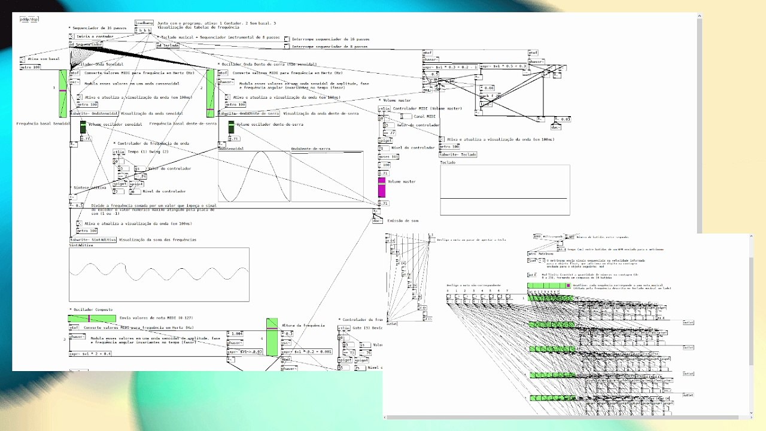766x431 pixels.
Task: Select the 'tabwrite~ SintAditiva' object
Action: click(93, 239)
